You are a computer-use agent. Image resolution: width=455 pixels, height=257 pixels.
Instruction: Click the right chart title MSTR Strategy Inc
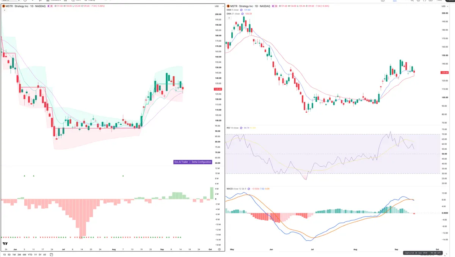(x=241, y=6)
